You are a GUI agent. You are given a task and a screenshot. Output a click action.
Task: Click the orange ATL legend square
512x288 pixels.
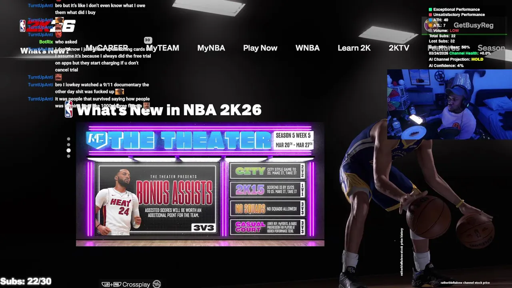tap(430, 26)
